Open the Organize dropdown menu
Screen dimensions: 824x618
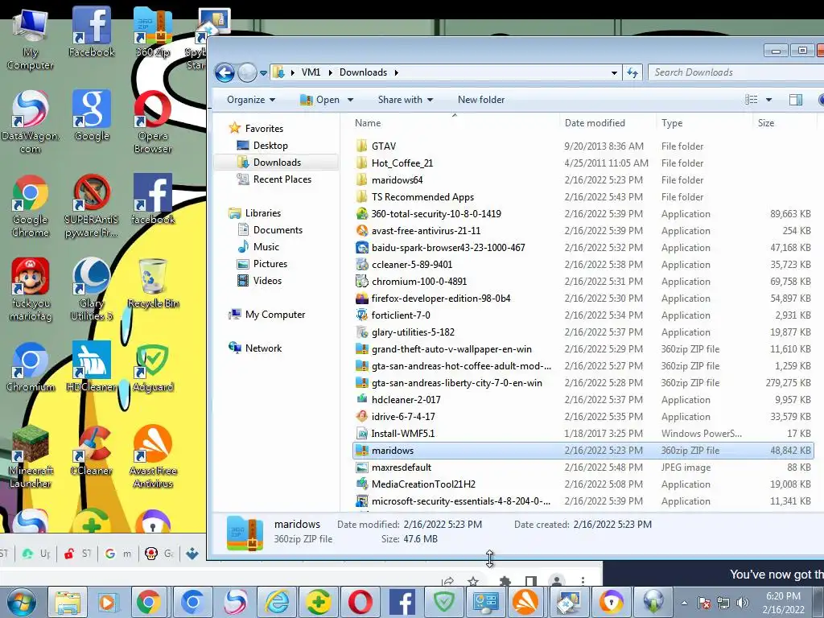(x=251, y=99)
